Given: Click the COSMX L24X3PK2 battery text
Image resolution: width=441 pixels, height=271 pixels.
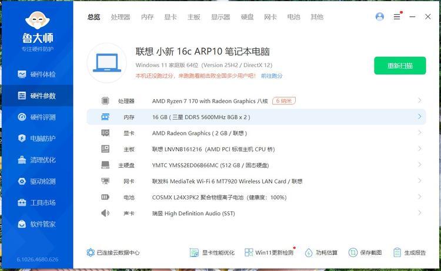Looking at the screenshot, I should [x=219, y=198].
